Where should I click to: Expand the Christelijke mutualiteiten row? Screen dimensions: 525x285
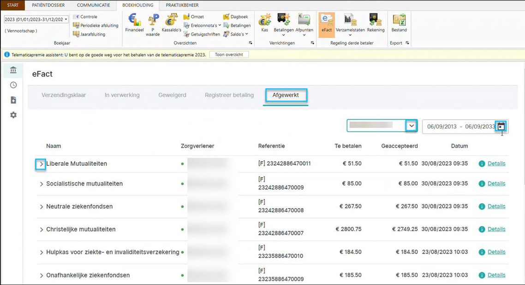click(x=42, y=230)
